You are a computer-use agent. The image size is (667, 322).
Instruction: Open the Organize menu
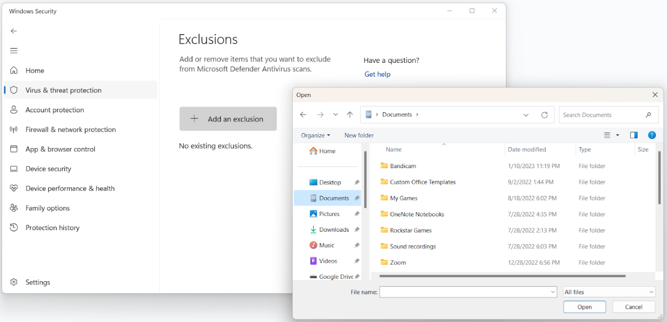pyautogui.click(x=315, y=135)
